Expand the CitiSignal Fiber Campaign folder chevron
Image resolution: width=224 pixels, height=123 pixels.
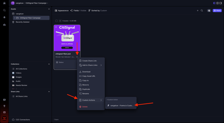pyautogui.click(x=15, y=18)
